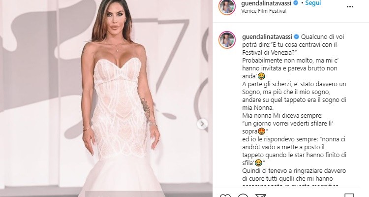
Task: Open the Venice Film Festival location link
Action: (264, 11)
